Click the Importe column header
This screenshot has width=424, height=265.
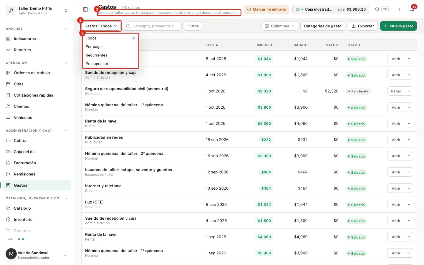(265, 45)
